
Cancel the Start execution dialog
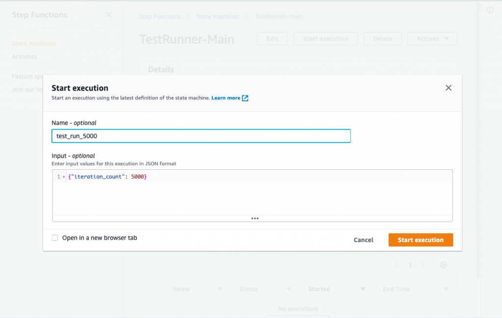click(363, 240)
